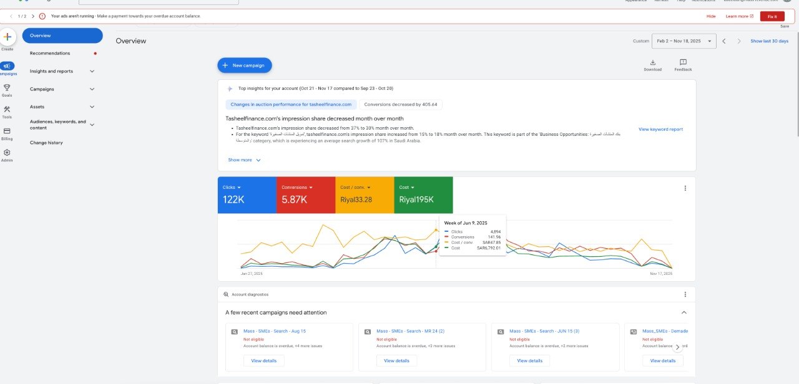Click the green Cost Riyal195K tile
The width and height of the screenshot is (799, 384).
[423, 195]
